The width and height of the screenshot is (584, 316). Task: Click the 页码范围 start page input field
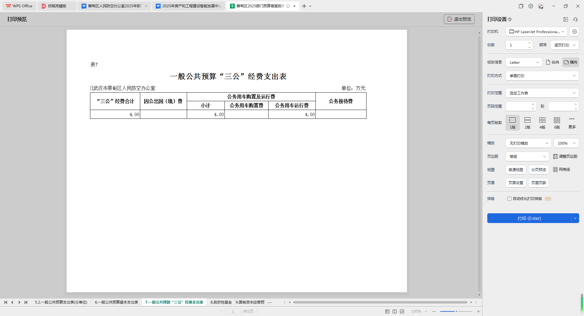(518, 106)
